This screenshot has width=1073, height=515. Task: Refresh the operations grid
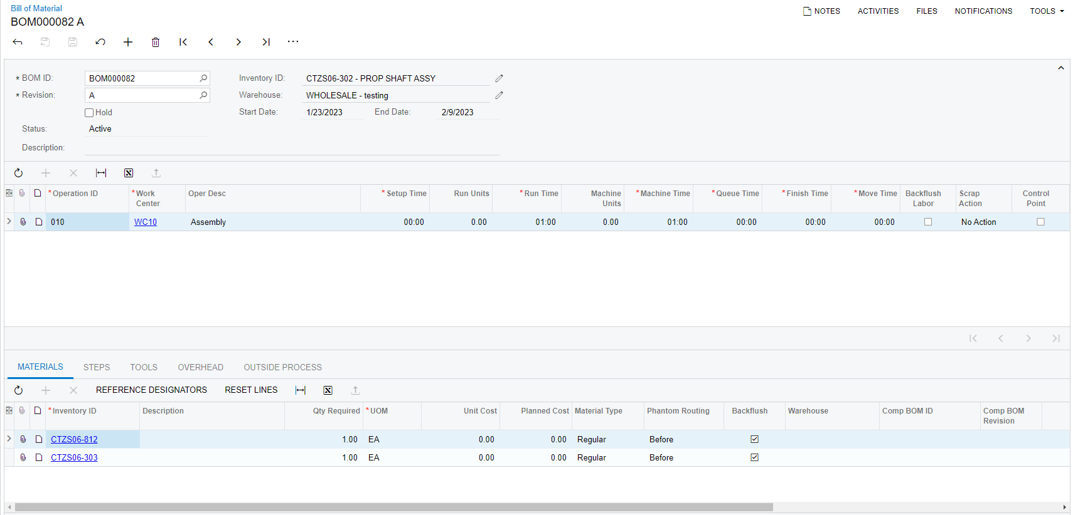tap(19, 173)
